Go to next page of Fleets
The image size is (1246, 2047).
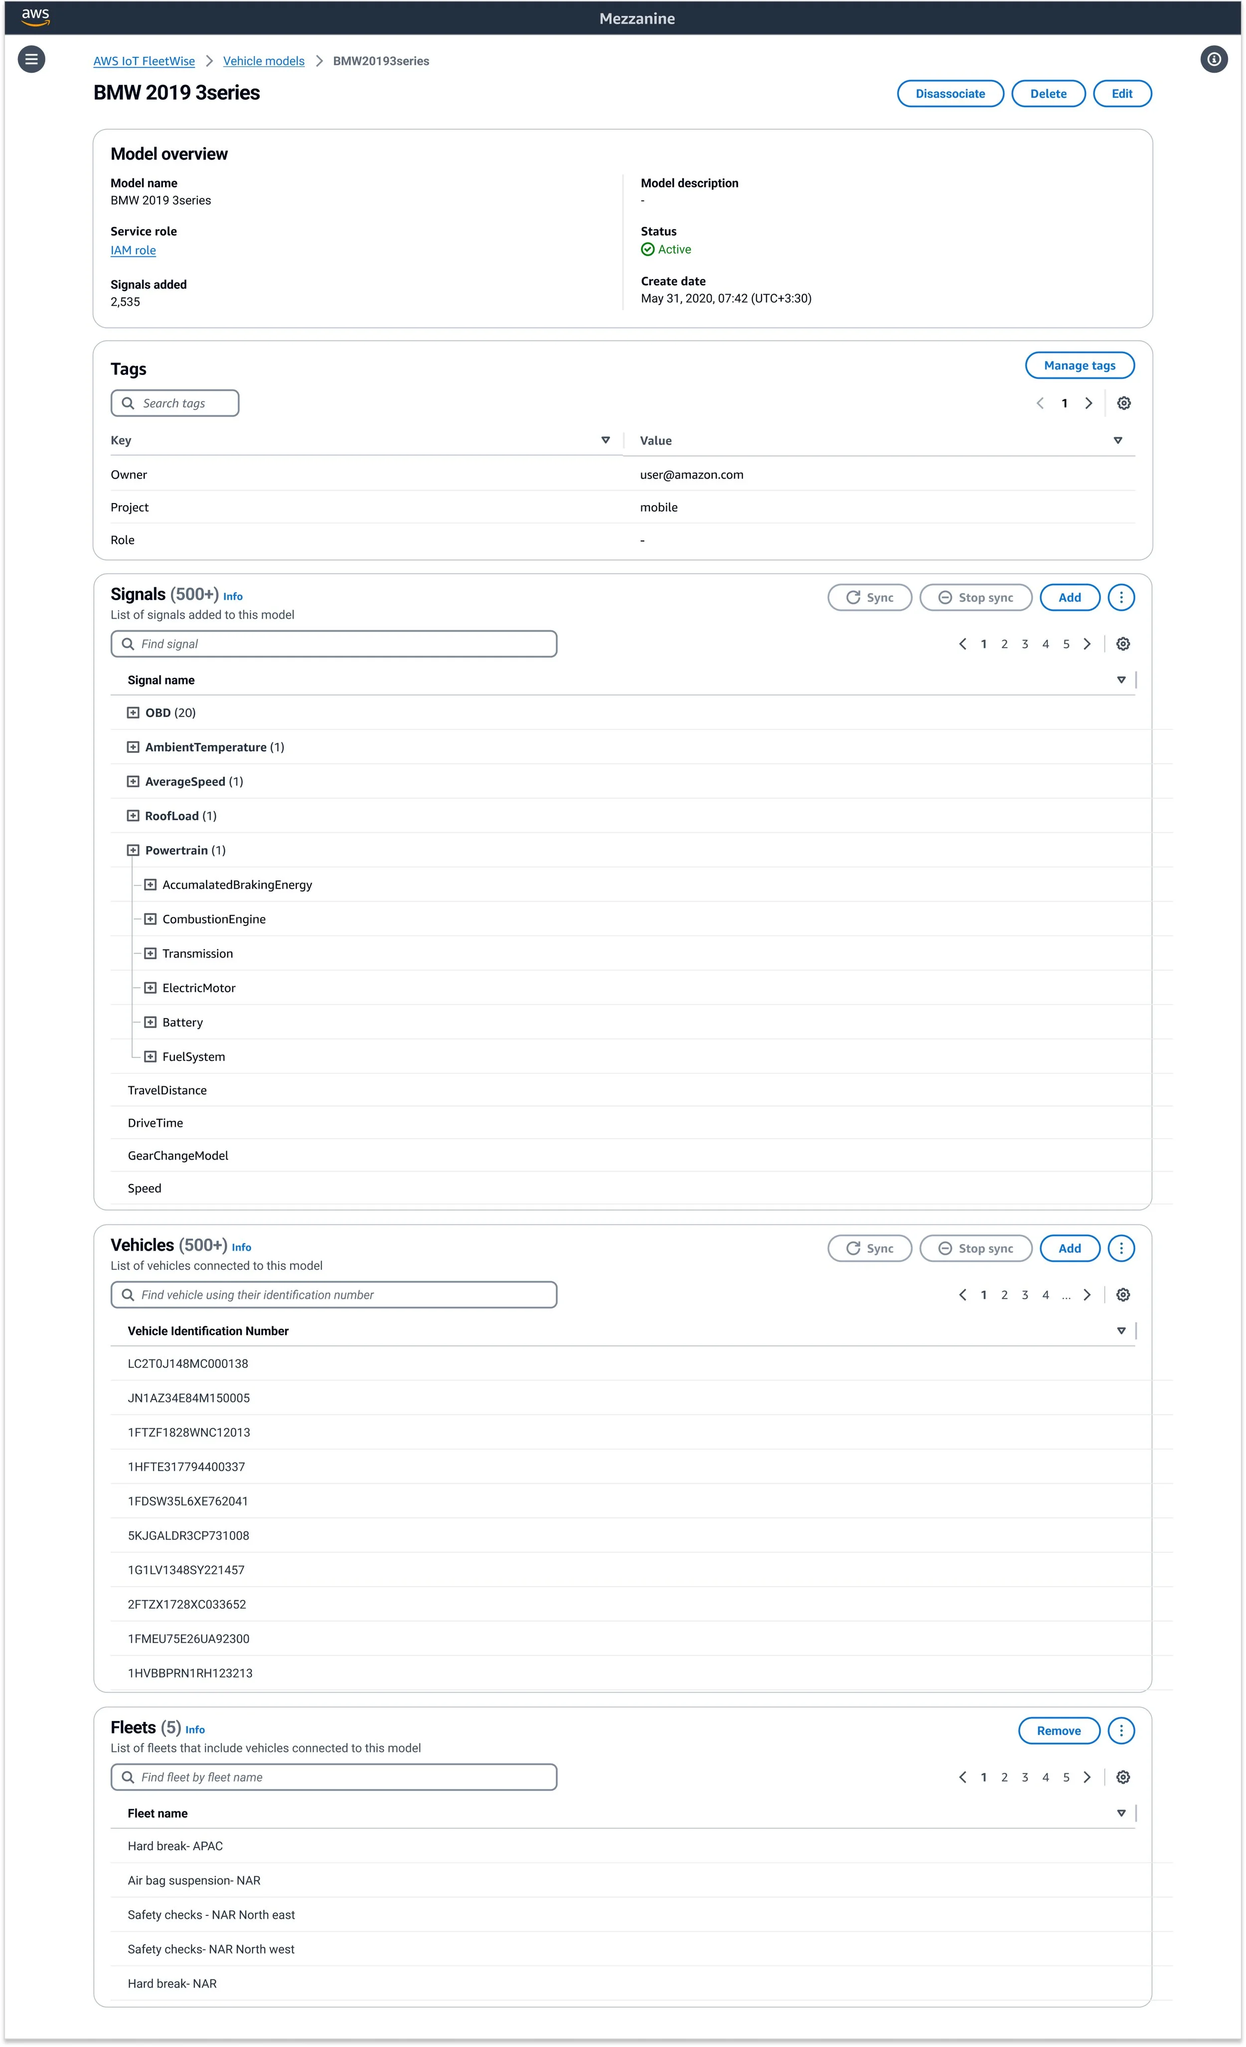pyautogui.click(x=1087, y=1777)
